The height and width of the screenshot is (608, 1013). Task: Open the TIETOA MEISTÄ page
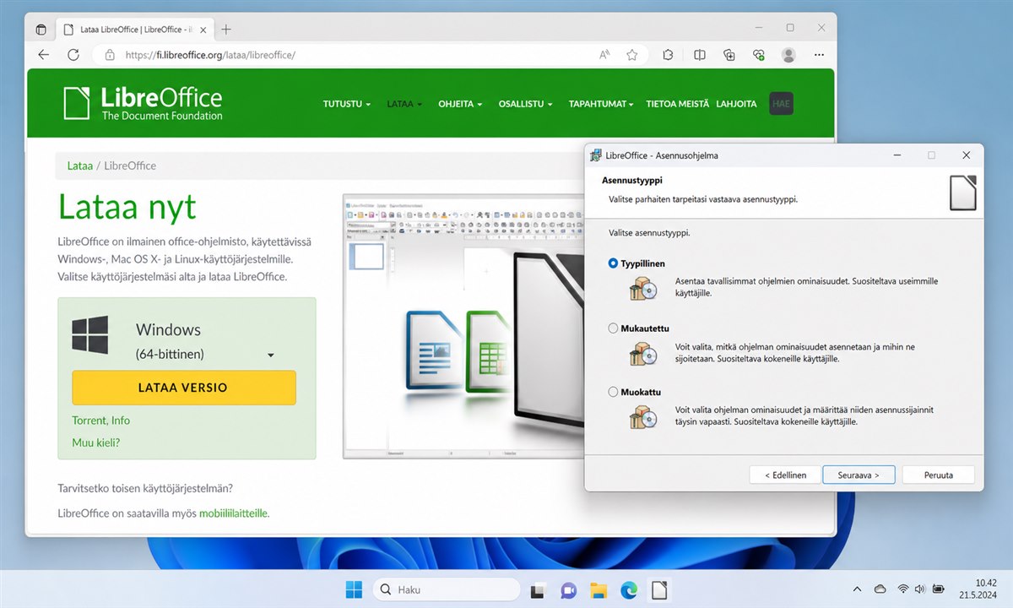pyautogui.click(x=677, y=104)
